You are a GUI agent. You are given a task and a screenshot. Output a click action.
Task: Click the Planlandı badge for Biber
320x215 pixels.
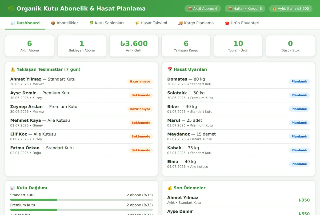pyautogui.click(x=299, y=109)
